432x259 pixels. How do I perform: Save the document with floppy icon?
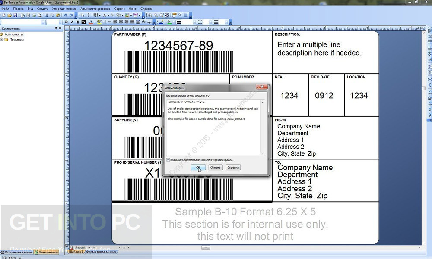[16, 16]
